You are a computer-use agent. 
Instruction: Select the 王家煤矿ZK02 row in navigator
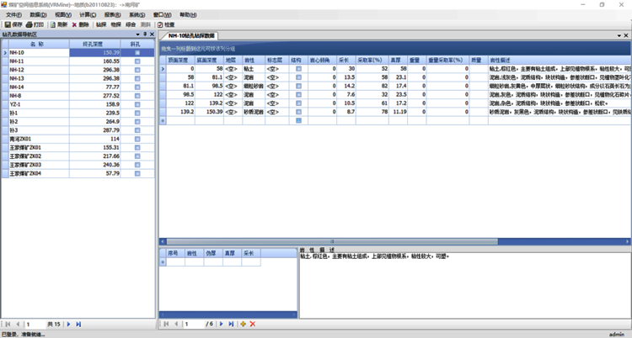coord(32,156)
